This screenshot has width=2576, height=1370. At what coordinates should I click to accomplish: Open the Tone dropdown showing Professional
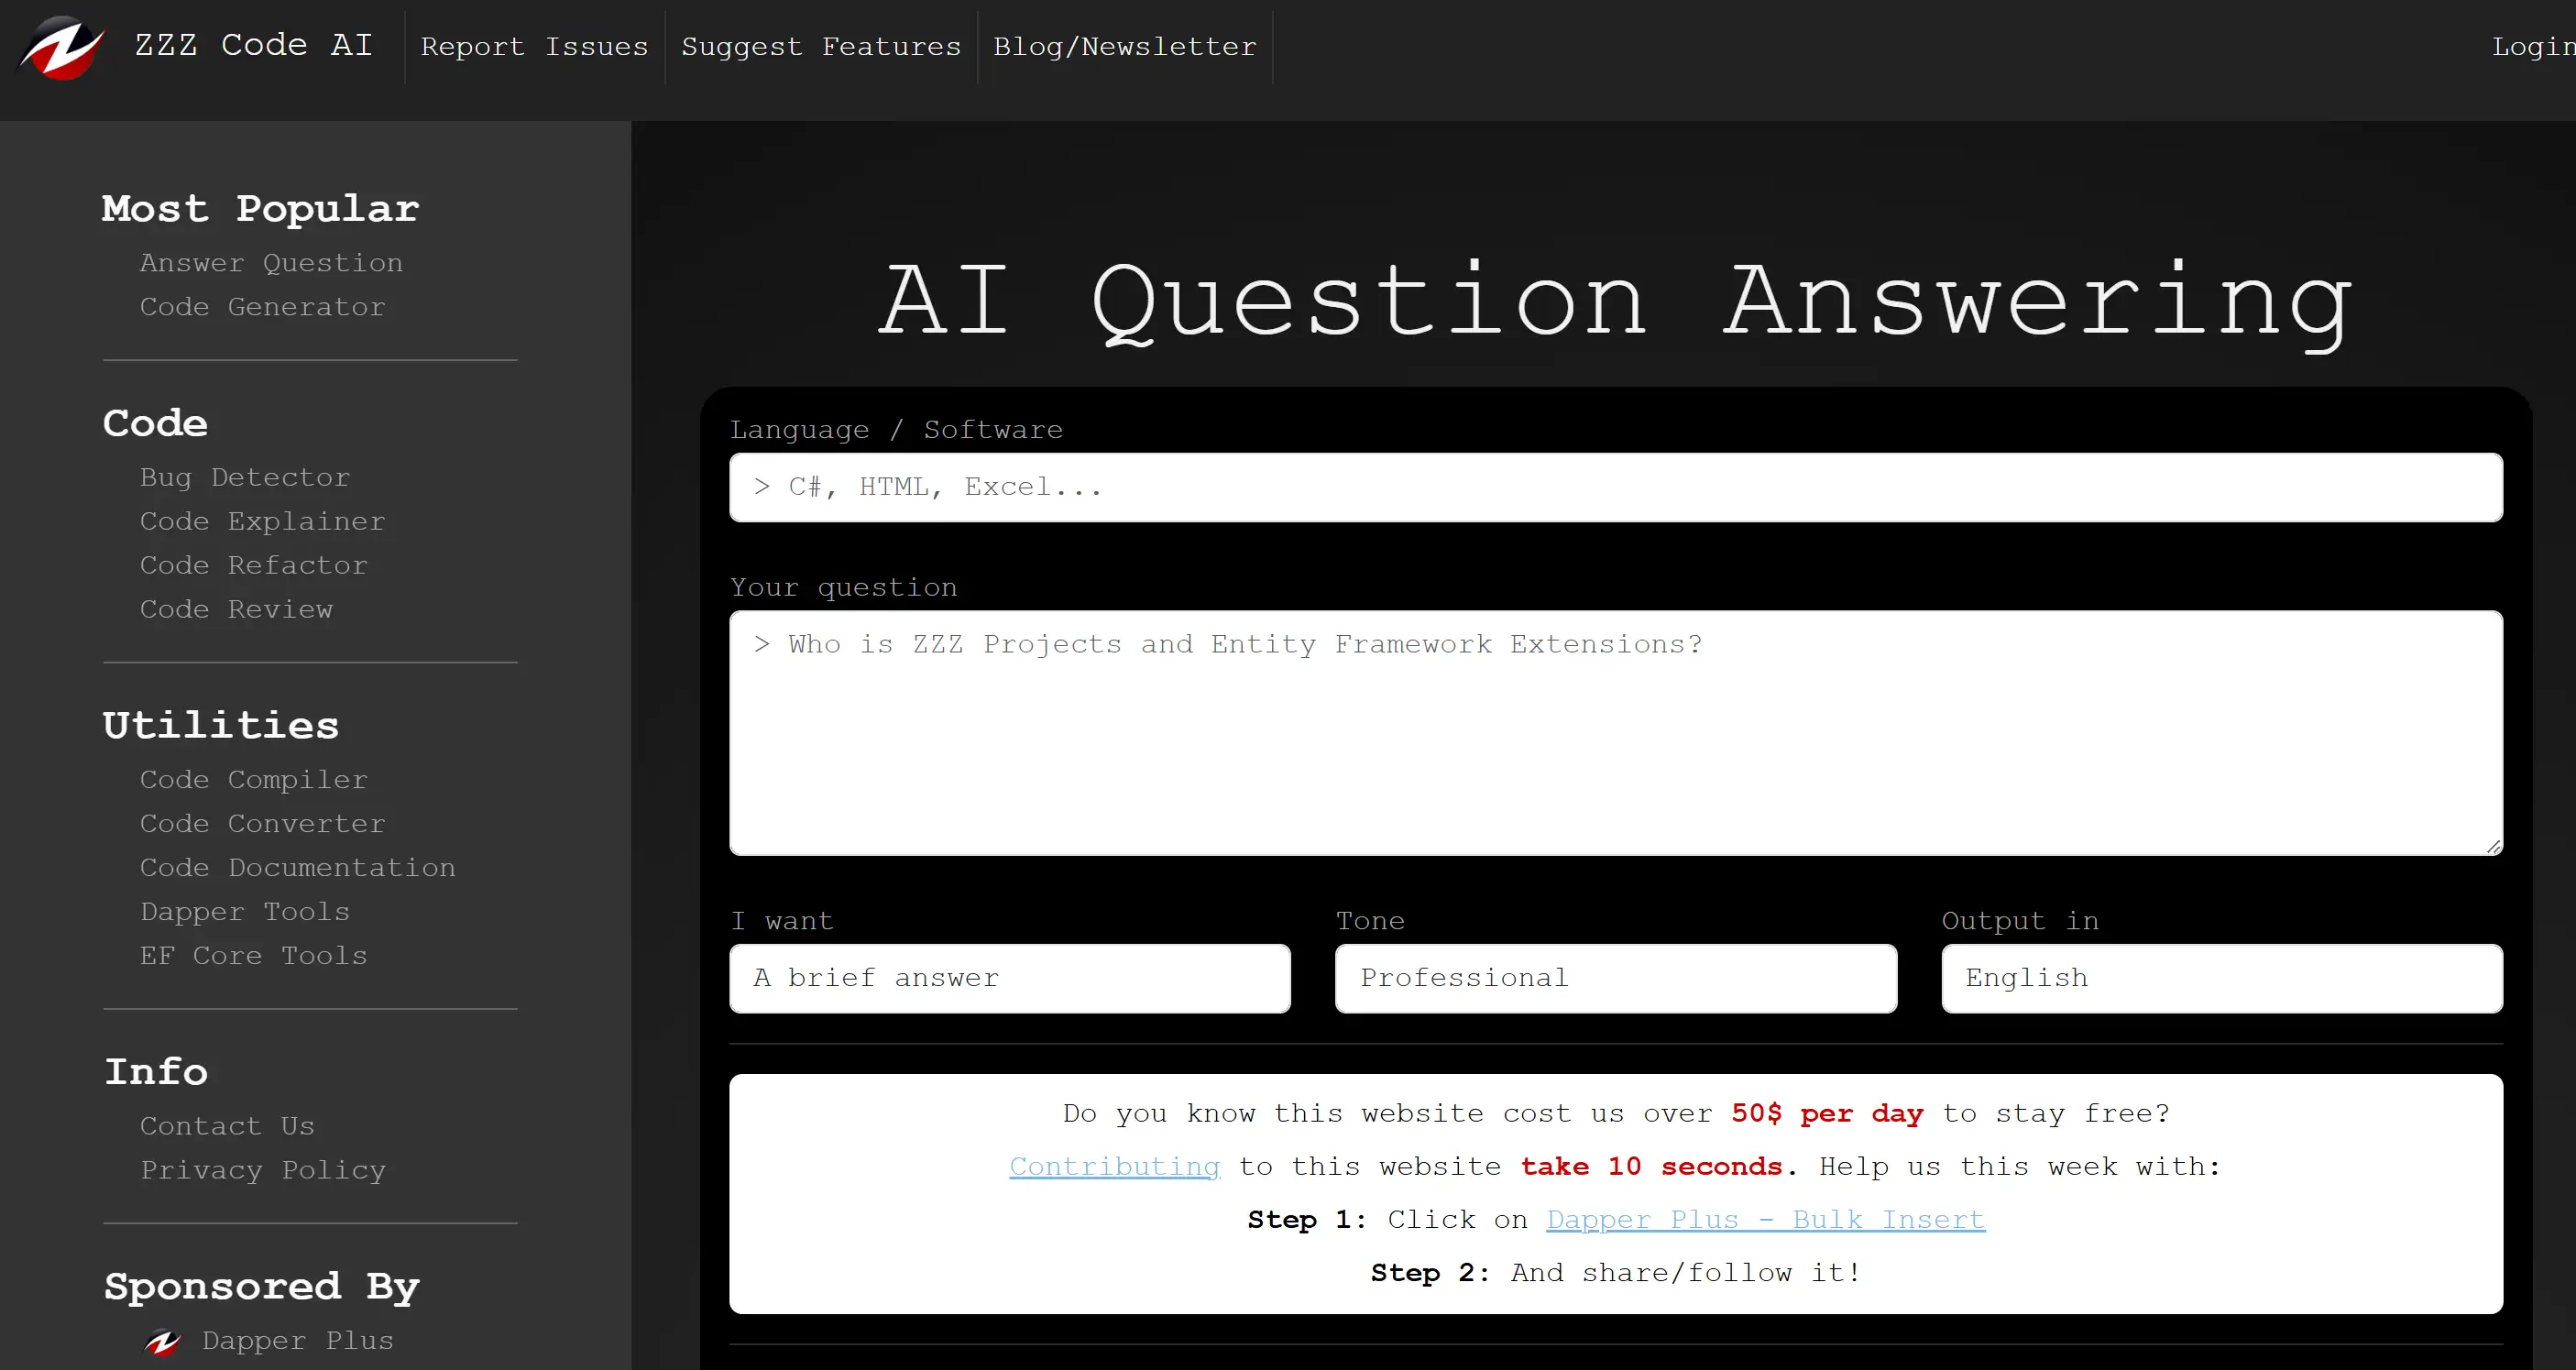point(1616,978)
